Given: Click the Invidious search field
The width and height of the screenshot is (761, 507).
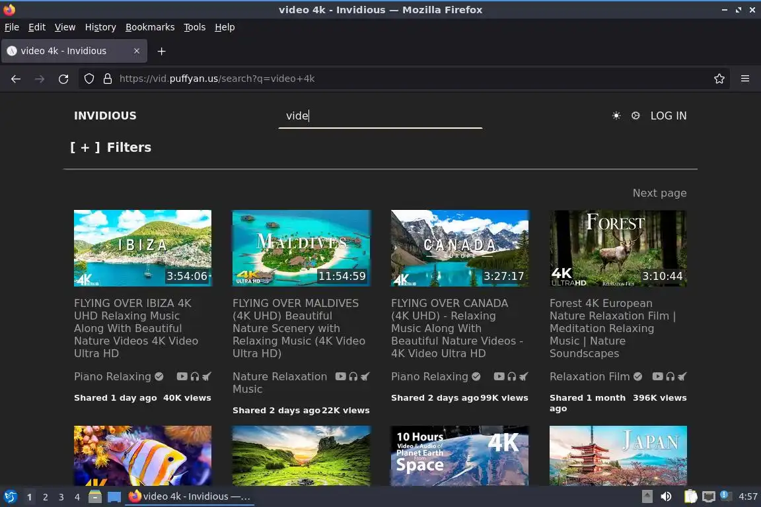Looking at the screenshot, I should click(x=380, y=116).
